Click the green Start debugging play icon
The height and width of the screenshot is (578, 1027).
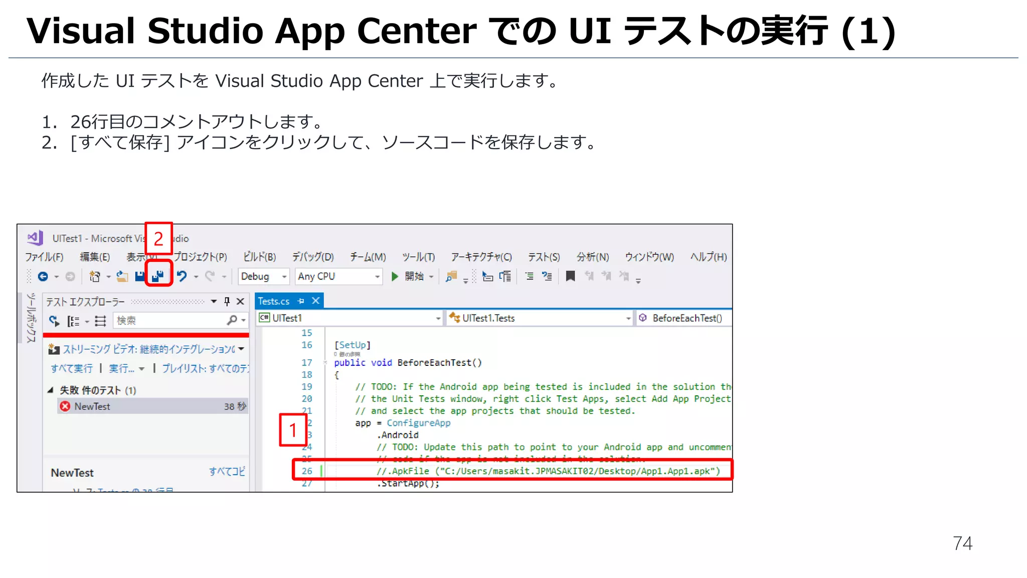pos(395,276)
